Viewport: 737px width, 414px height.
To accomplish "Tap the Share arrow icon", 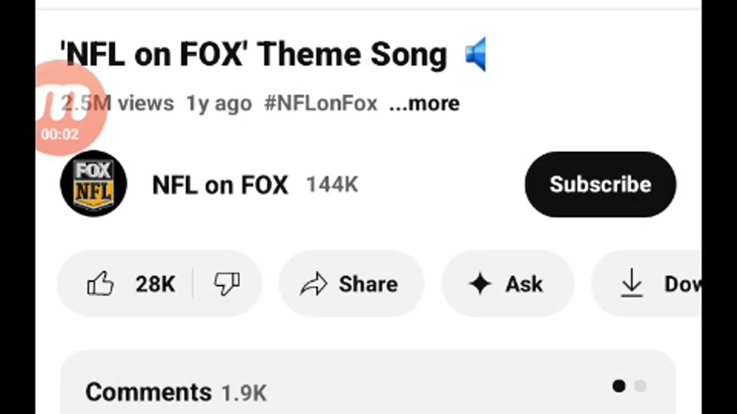I will (313, 284).
